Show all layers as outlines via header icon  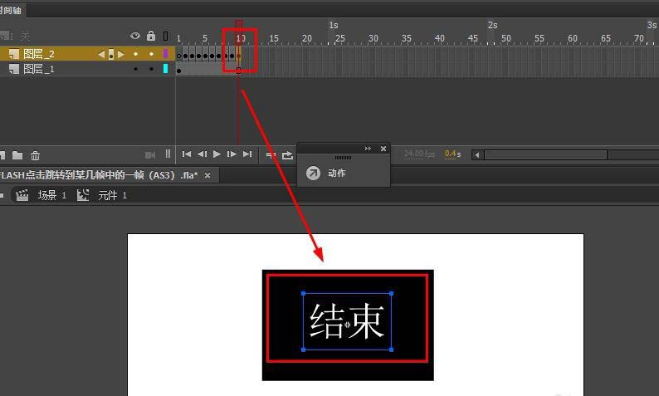coord(166,37)
